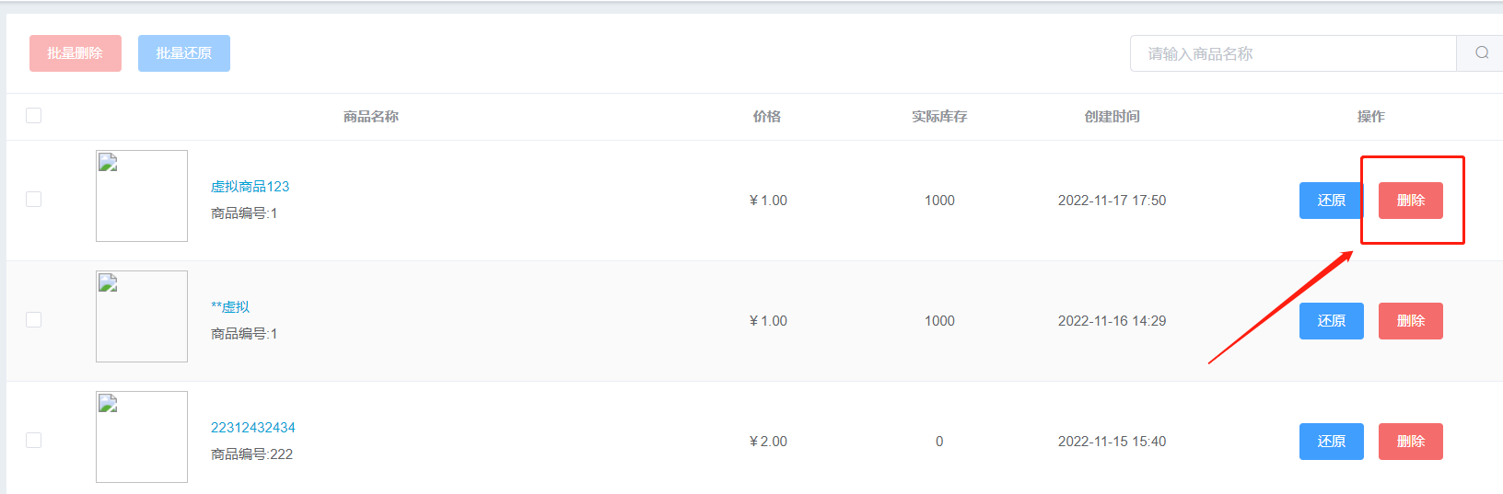Open the 22312432434 product image thumbnail
Screen dimensions: 1503x494
(142, 437)
